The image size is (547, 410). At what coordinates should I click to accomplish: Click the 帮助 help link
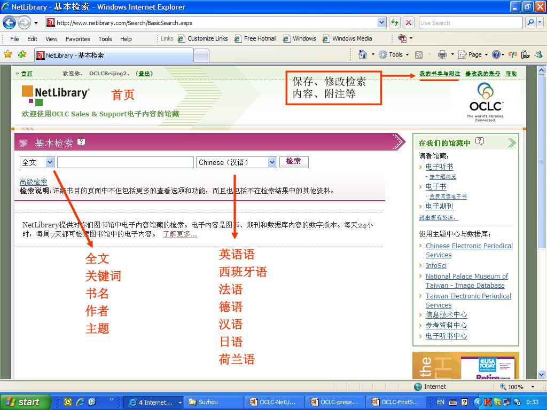point(511,74)
